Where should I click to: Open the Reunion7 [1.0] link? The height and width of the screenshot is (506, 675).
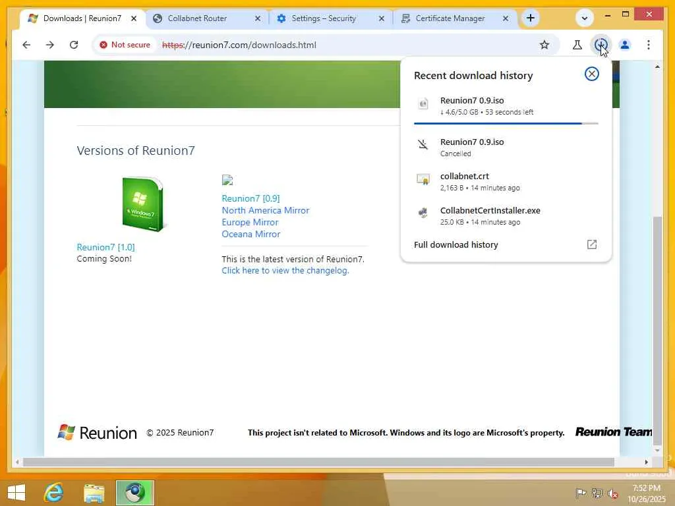(105, 247)
